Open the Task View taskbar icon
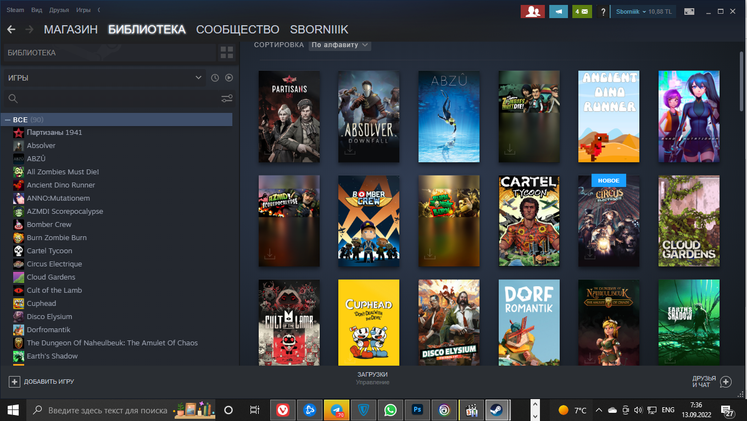The width and height of the screenshot is (747, 421). [x=254, y=410]
